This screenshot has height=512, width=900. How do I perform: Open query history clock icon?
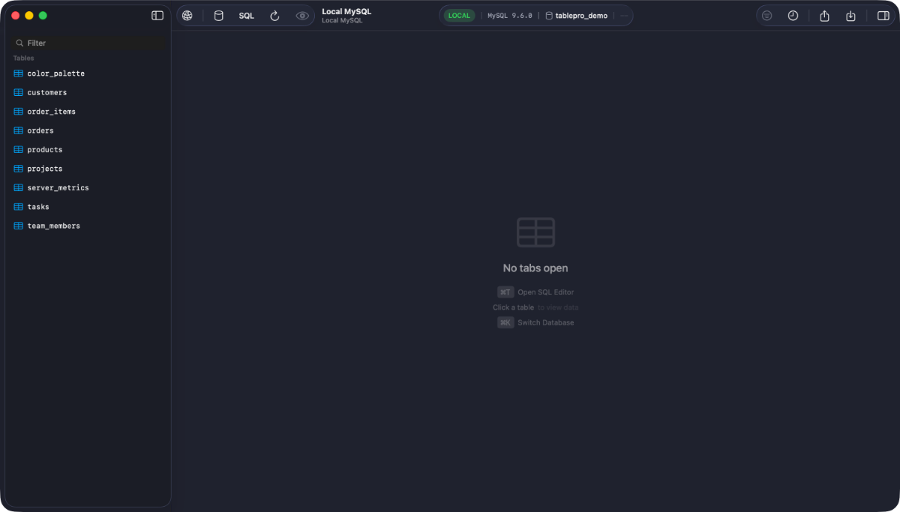point(793,16)
